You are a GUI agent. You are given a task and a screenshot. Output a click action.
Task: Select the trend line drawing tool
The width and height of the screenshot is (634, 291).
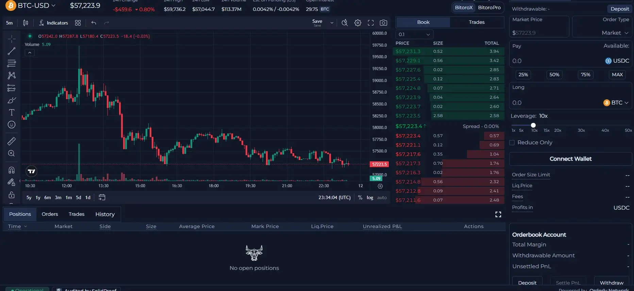[12, 51]
